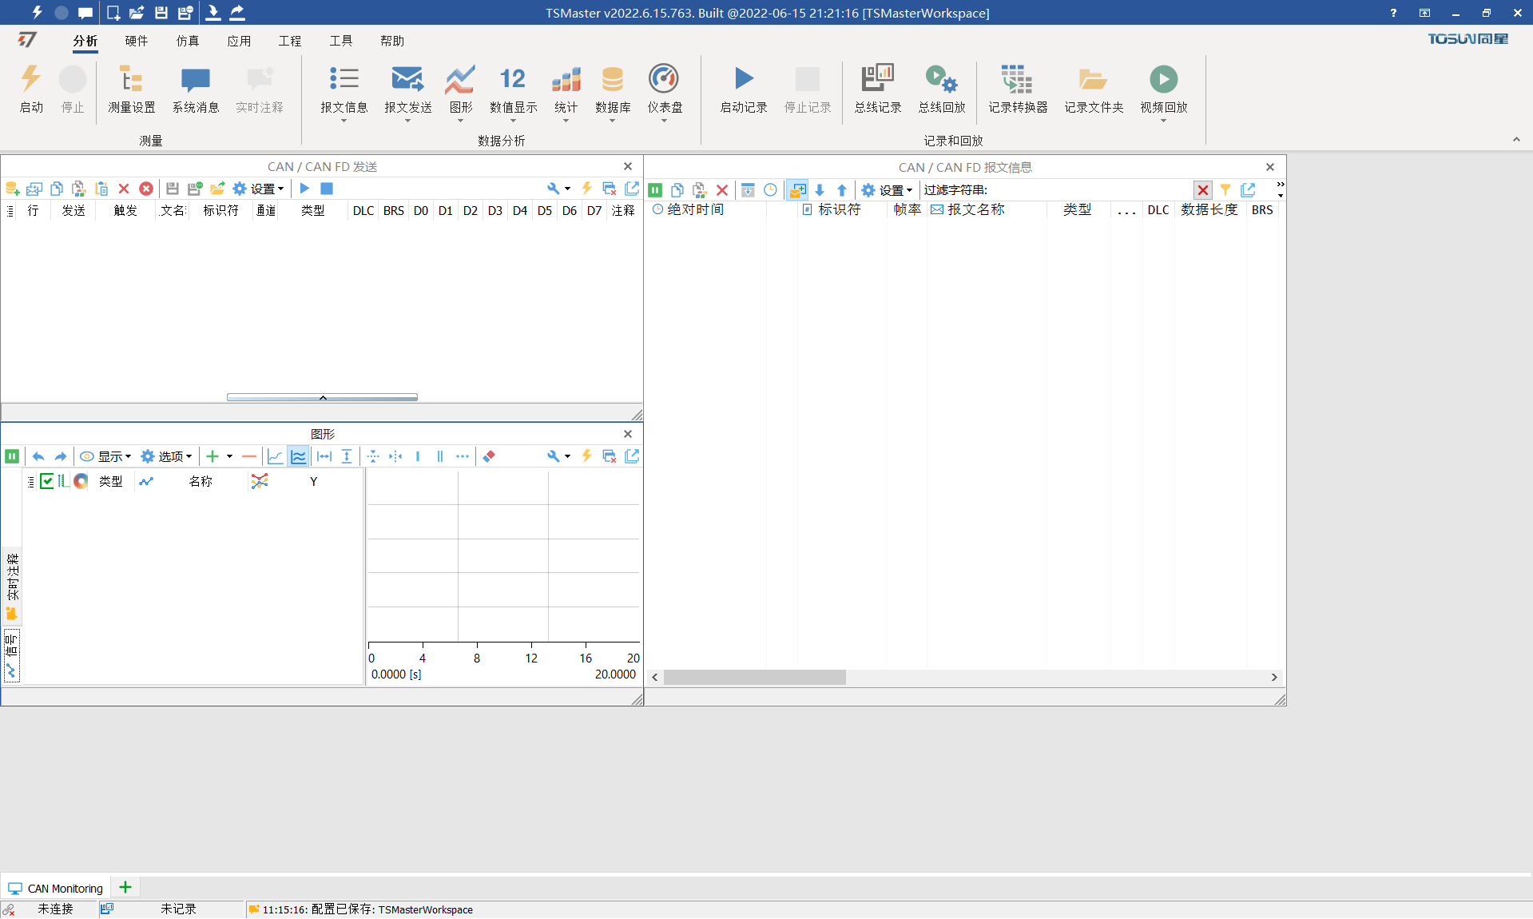Click the red X clear-messages icon in 报文信息 toolbar
The image size is (1533, 919).
[x=722, y=190]
